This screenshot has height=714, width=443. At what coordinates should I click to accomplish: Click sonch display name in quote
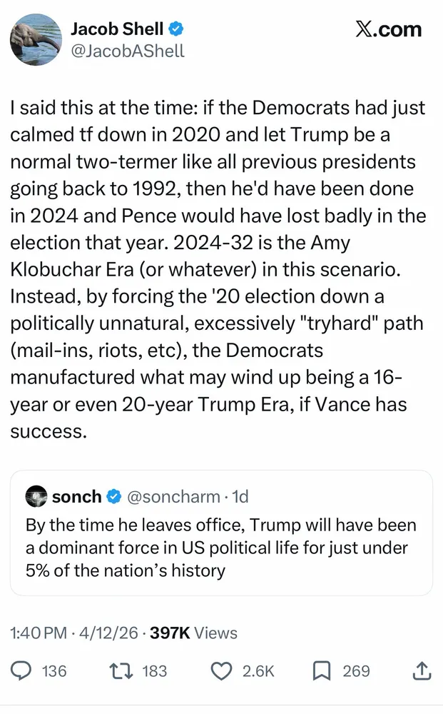tap(76, 496)
